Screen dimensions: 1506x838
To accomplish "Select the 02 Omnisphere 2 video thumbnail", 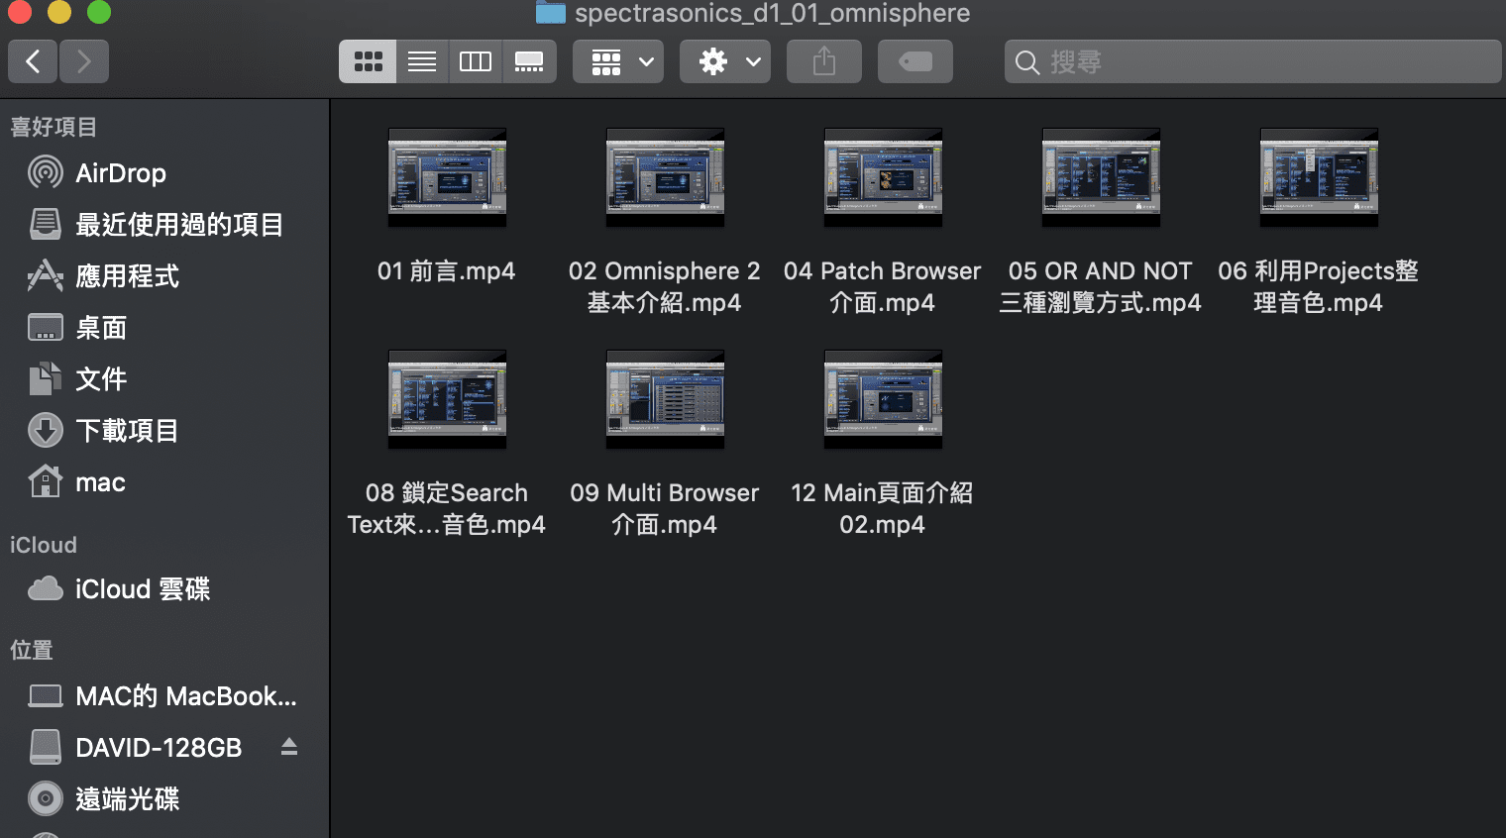I will click(x=665, y=177).
